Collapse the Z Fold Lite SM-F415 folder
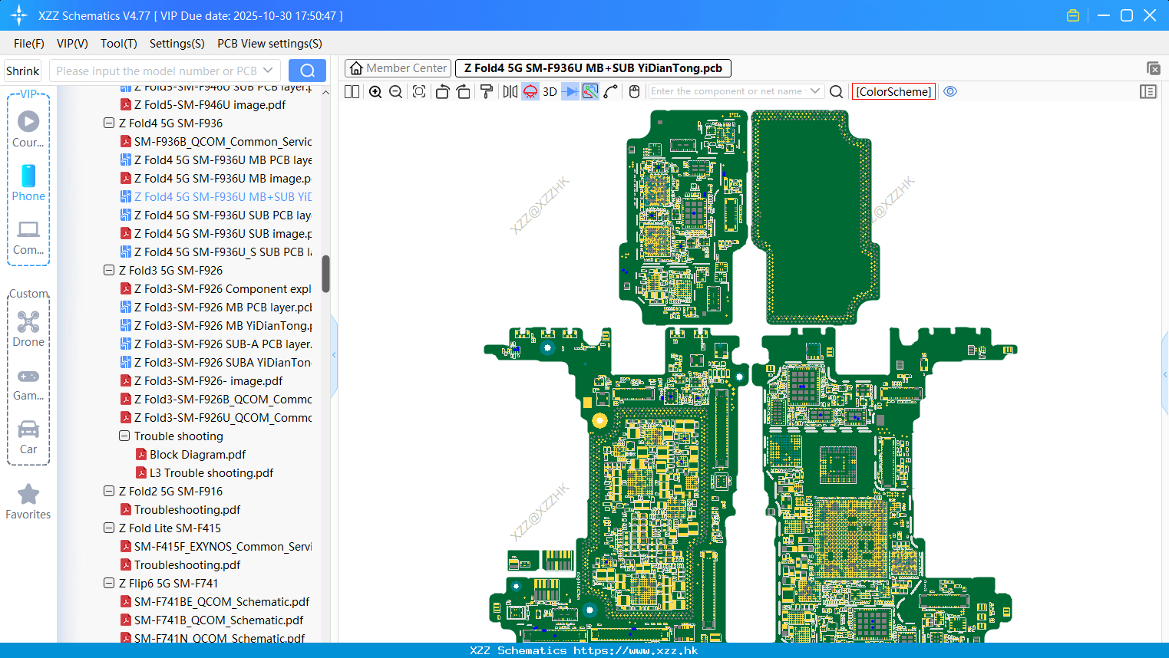Viewport: 1169px width, 658px height. [109, 528]
